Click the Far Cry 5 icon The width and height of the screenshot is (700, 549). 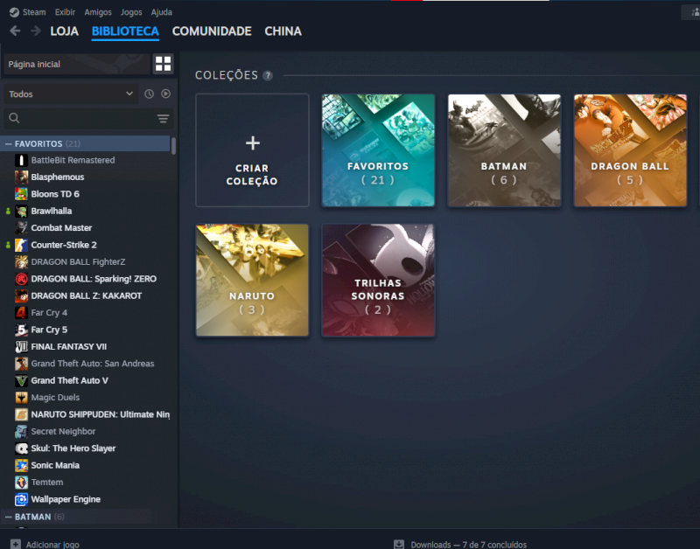[x=21, y=330]
